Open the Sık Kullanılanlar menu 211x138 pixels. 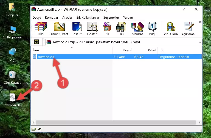88,18
